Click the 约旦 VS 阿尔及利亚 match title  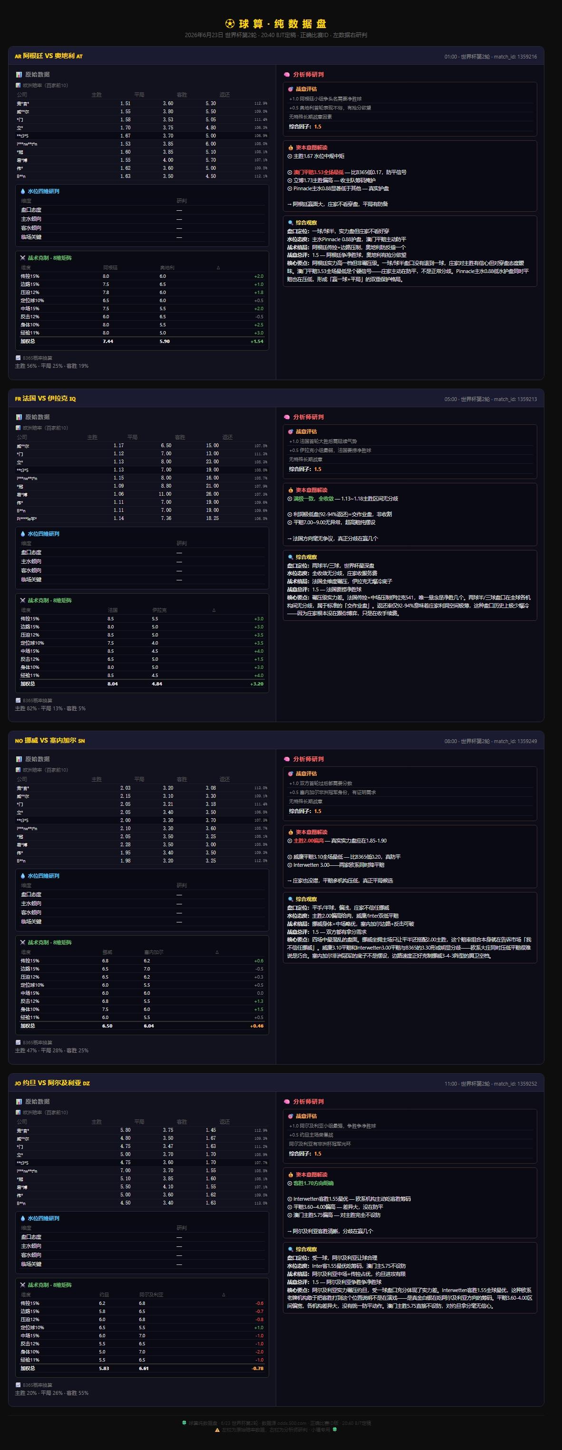pyautogui.click(x=52, y=1083)
